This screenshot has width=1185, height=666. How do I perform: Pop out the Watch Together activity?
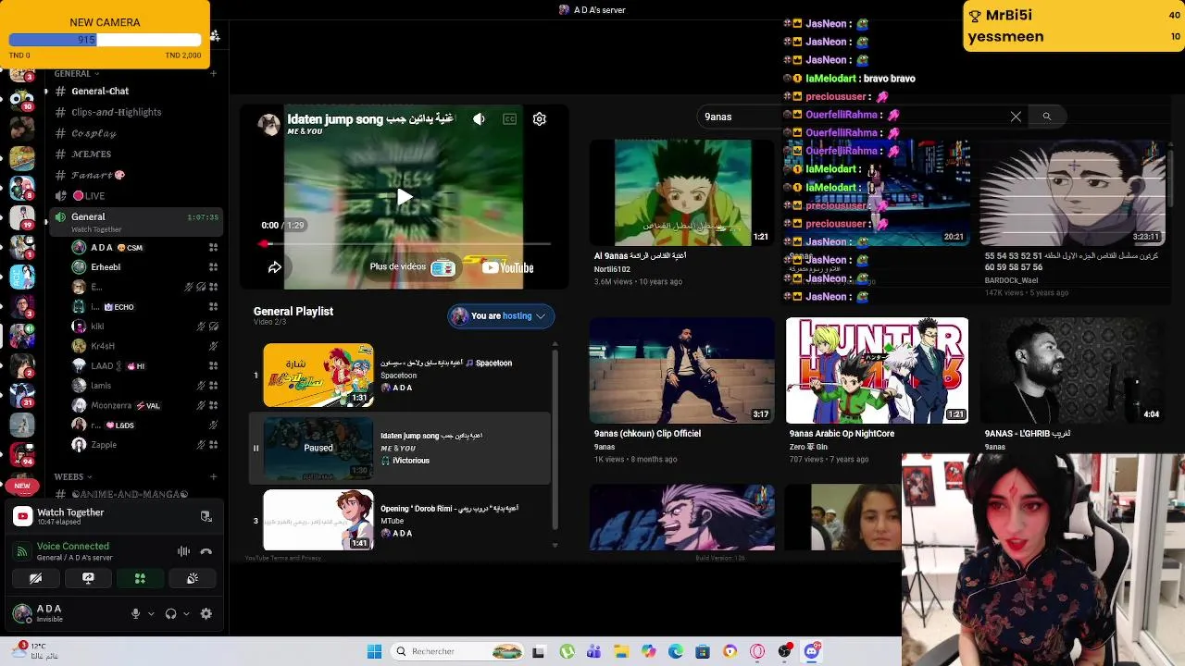click(206, 516)
